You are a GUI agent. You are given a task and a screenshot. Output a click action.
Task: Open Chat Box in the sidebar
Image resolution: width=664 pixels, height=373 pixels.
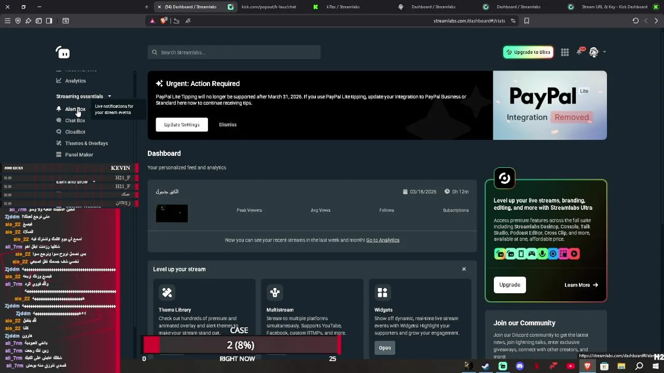(71, 120)
